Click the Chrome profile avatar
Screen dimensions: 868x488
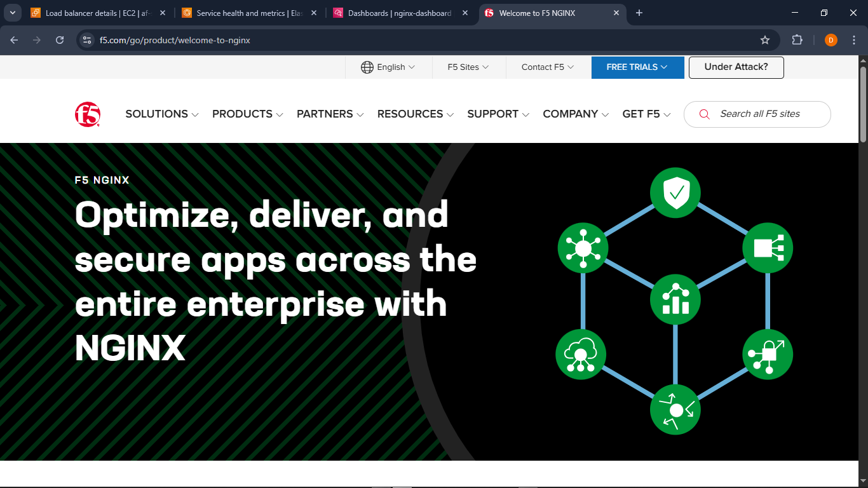tap(831, 39)
